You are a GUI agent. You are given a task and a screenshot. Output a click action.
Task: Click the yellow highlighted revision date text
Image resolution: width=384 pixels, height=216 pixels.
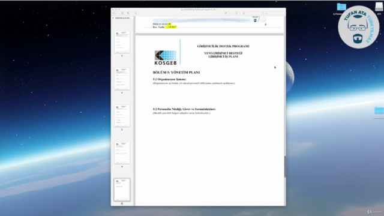(x=171, y=27)
